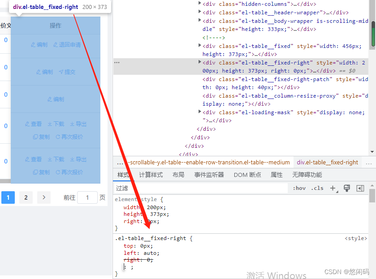Click the rendering brush icon in Styles toolbar
This screenshot has height=279, width=376.
pos(347,188)
